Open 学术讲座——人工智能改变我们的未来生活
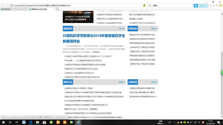The image size is (223, 125). (83, 61)
